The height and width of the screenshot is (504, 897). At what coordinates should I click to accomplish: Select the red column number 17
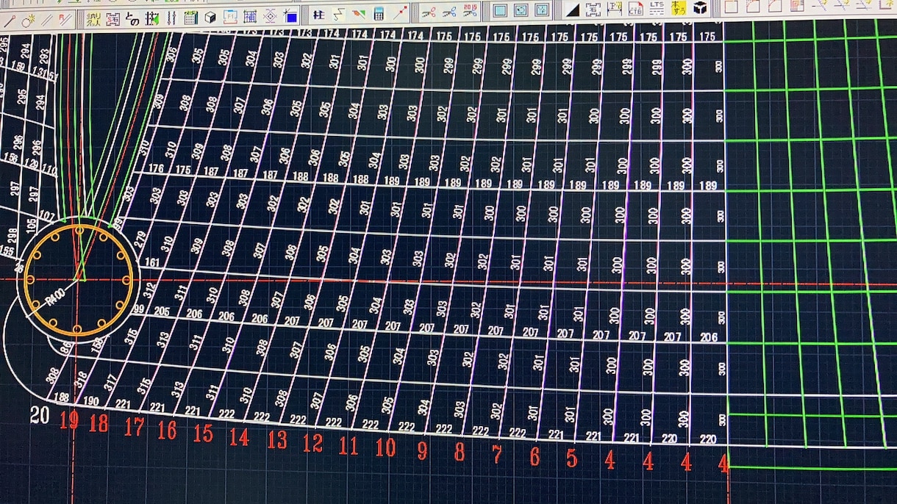134,428
